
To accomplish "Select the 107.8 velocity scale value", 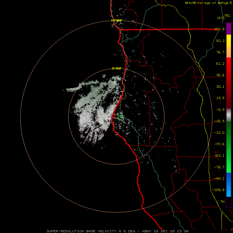I will point(219,29).
